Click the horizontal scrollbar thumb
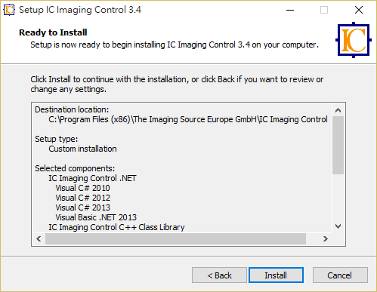Viewport: 377px width, 292px height. [x=175, y=238]
